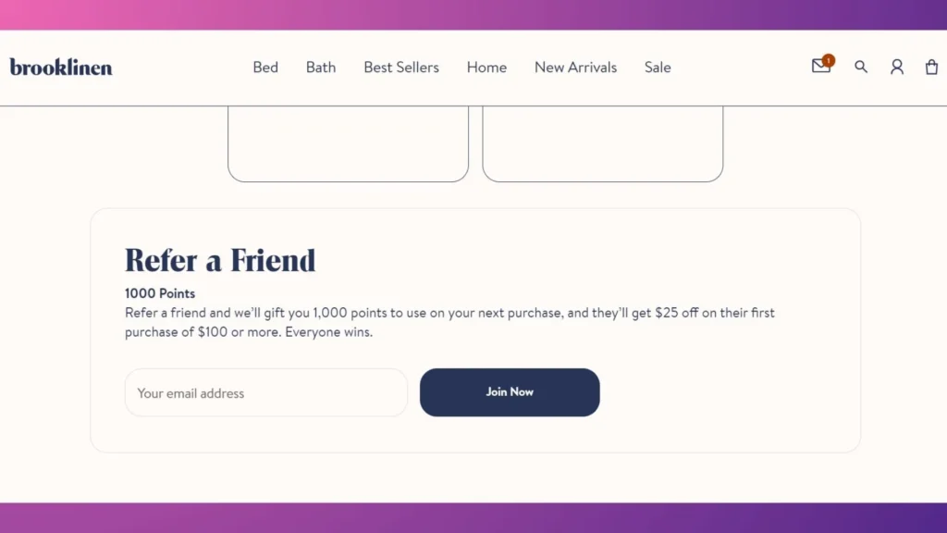The width and height of the screenshot is (947, 533).
Task: Select the brooklinen logo
Action: point(60,67)
